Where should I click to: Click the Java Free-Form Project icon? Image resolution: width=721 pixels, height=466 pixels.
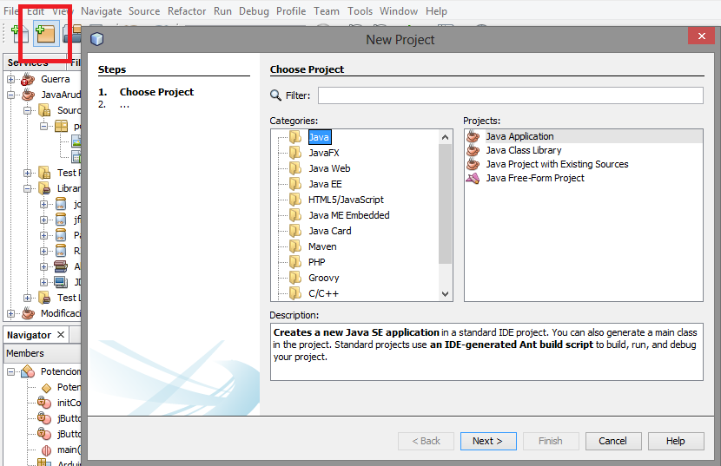pyautogui.click(x=473, y=178)
